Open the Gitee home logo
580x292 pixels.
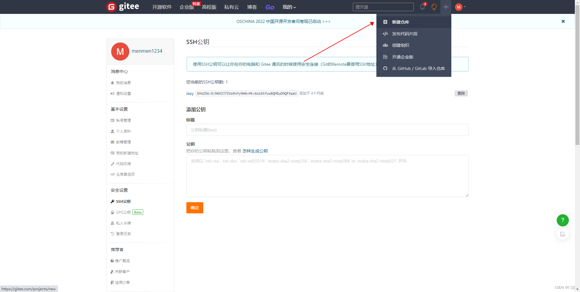click(122, 7)
